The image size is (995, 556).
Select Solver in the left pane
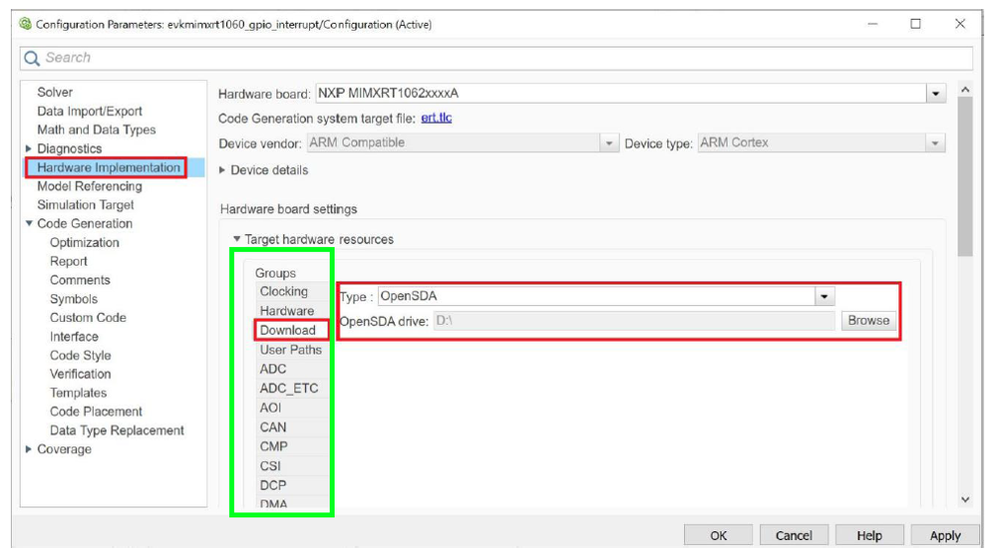coord(55,92)
